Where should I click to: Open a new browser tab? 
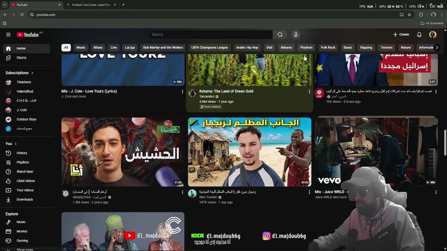[x=123, y=5]
